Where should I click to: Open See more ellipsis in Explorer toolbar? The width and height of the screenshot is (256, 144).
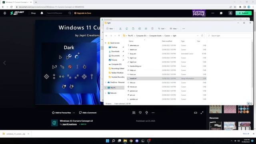(x=184, y=28)
